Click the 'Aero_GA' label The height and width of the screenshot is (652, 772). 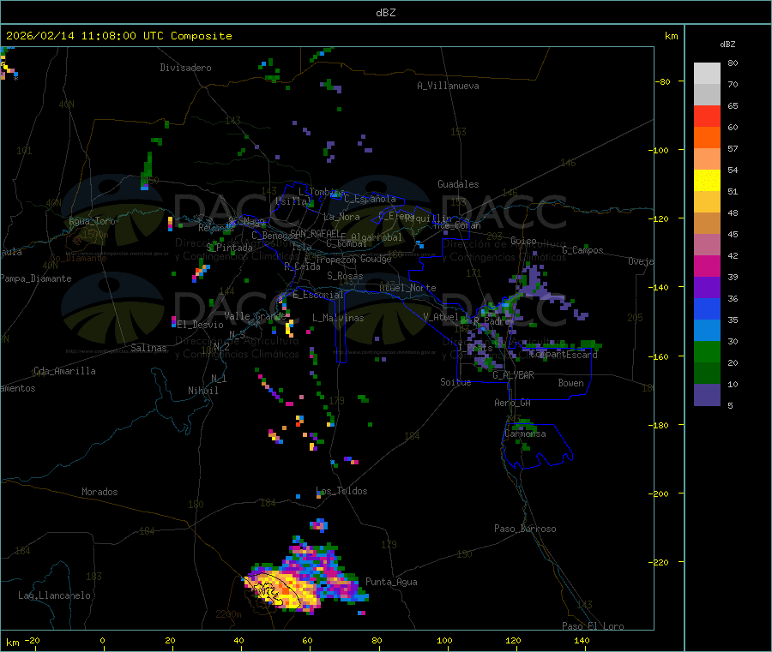pos(513,403)
